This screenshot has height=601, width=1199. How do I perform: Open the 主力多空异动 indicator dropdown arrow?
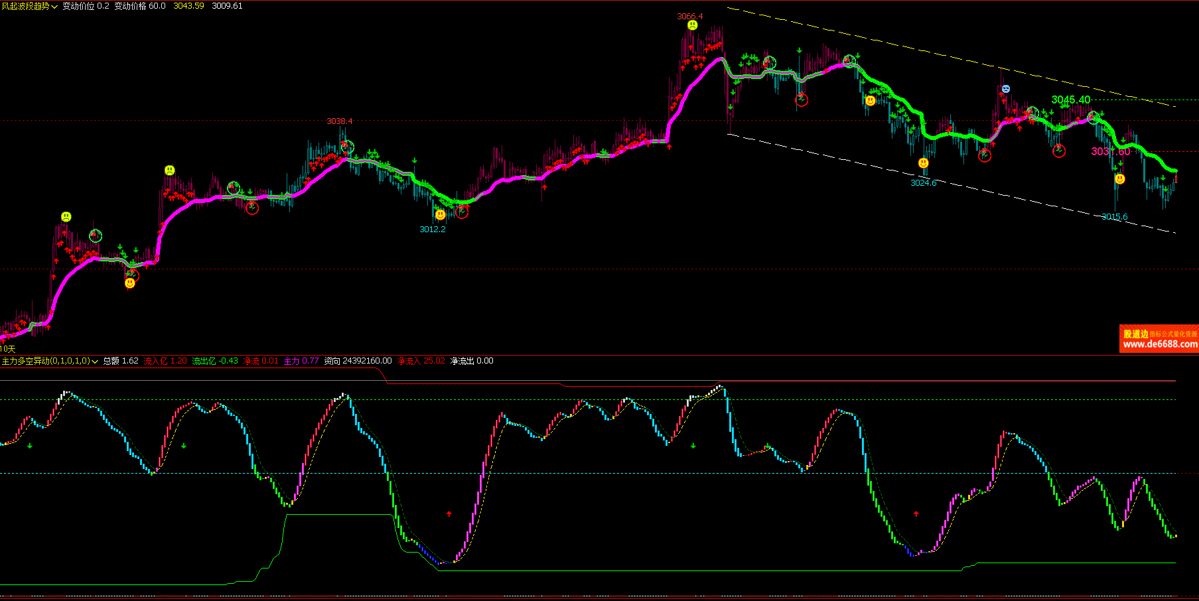pyautogui.click(x=95, y=362)
